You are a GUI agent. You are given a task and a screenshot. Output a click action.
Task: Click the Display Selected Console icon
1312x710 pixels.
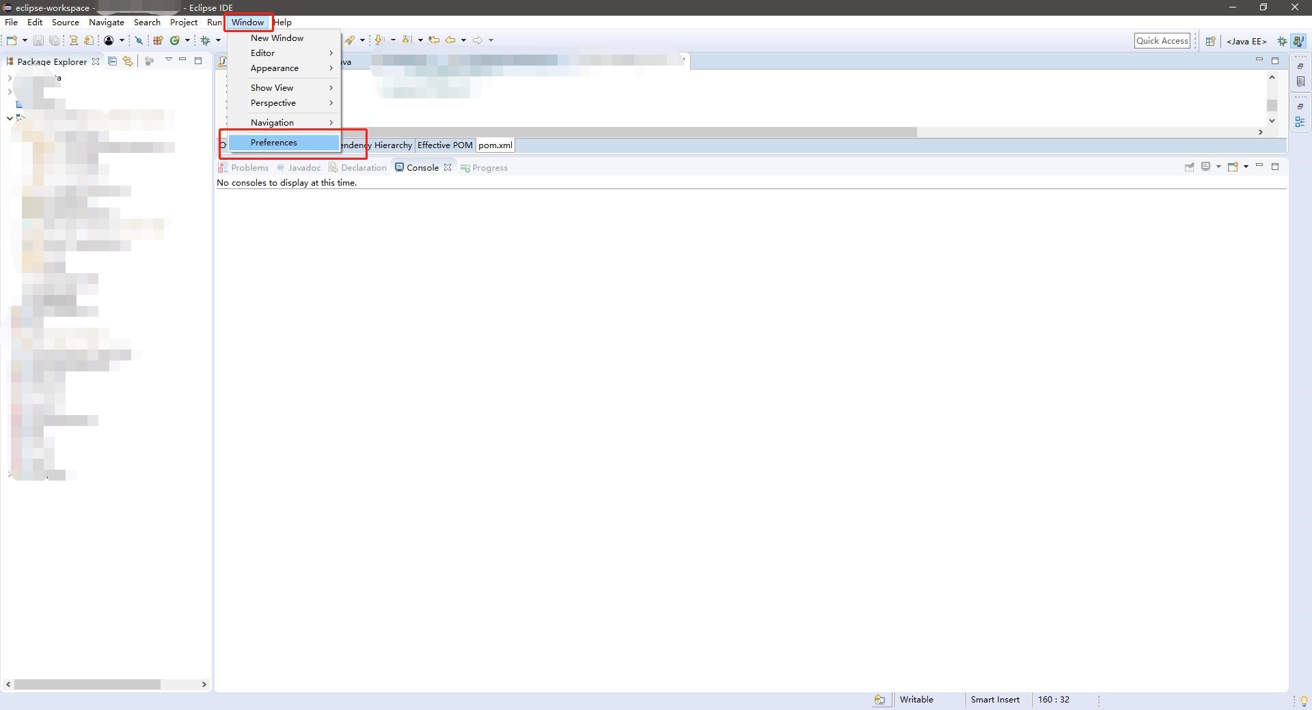tap(1206, 167)
